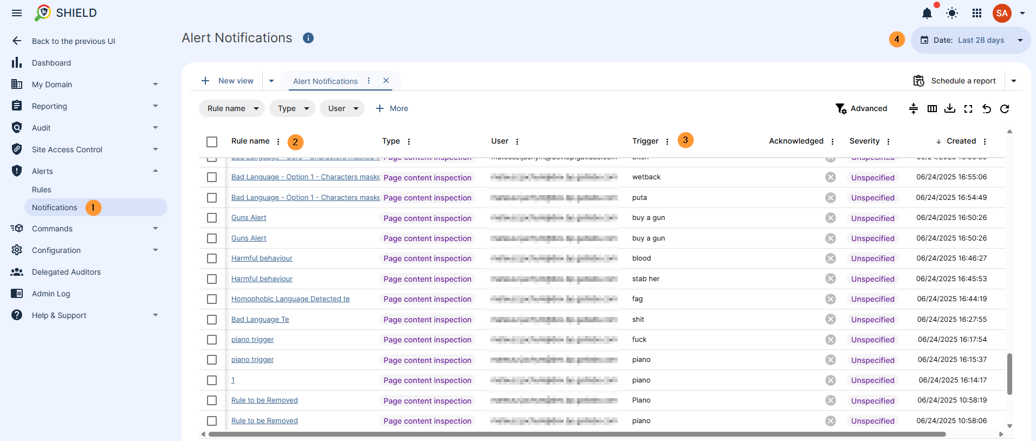Add More filters

(392, 108)
